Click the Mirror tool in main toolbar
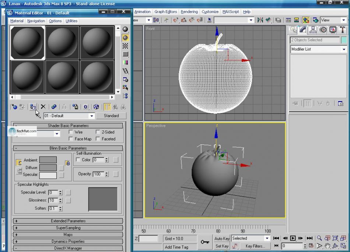350x252 pixels. click(260, 20)
